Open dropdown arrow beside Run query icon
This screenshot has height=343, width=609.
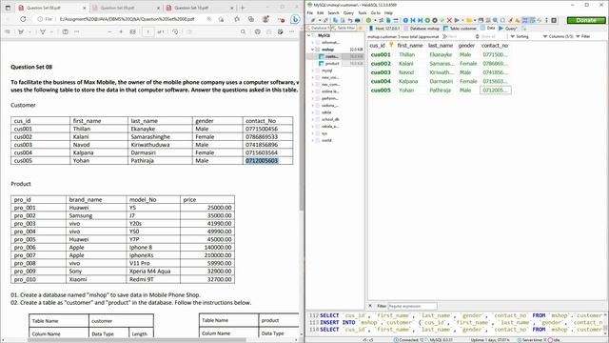[x=462, y=20]
